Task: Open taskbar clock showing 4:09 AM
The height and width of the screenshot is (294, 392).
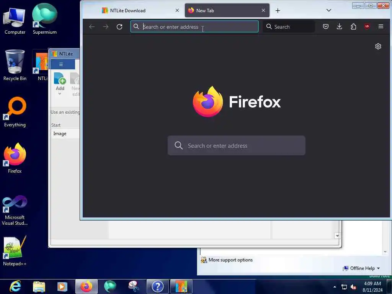Action: click(372, 287)
